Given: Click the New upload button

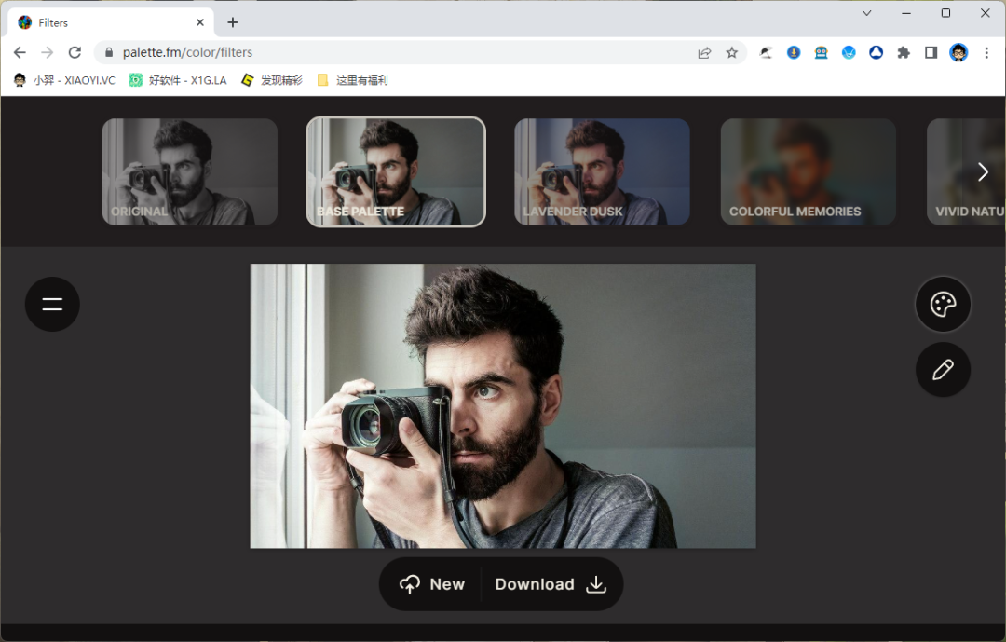Looking at the screenshot, I should [x=432, y=584].
